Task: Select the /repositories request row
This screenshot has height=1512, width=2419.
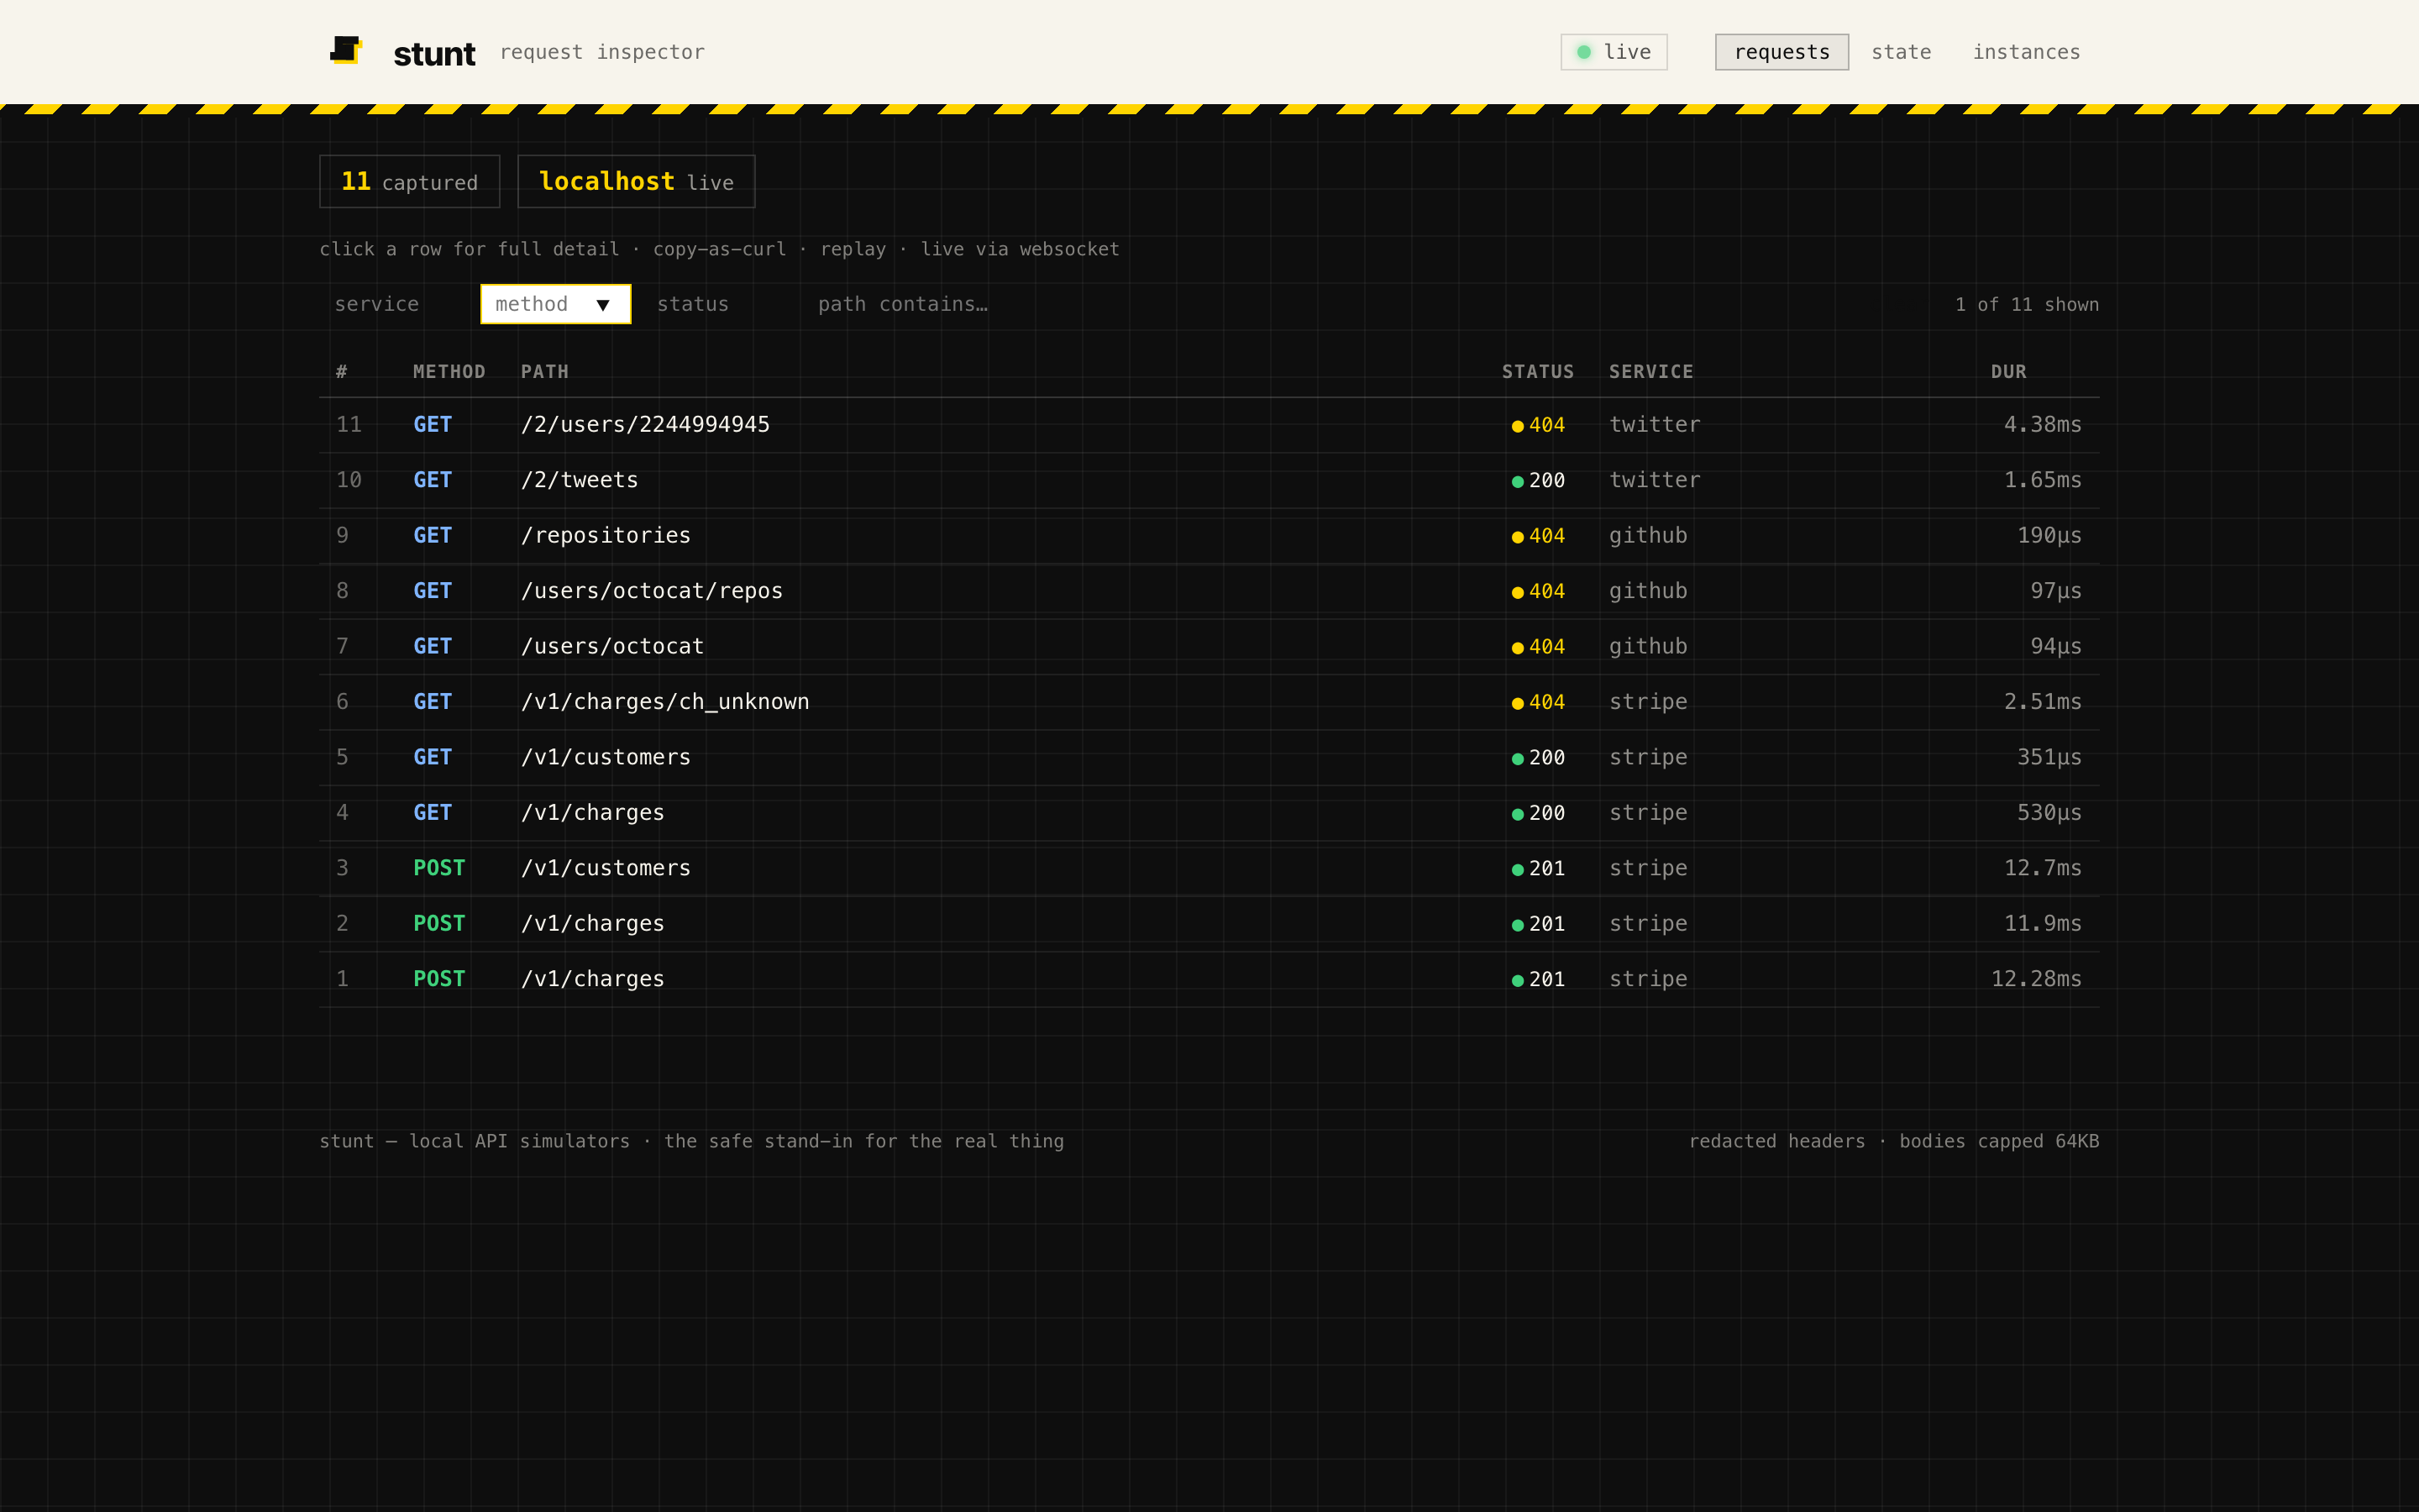Action: (x=1209, y=536)
